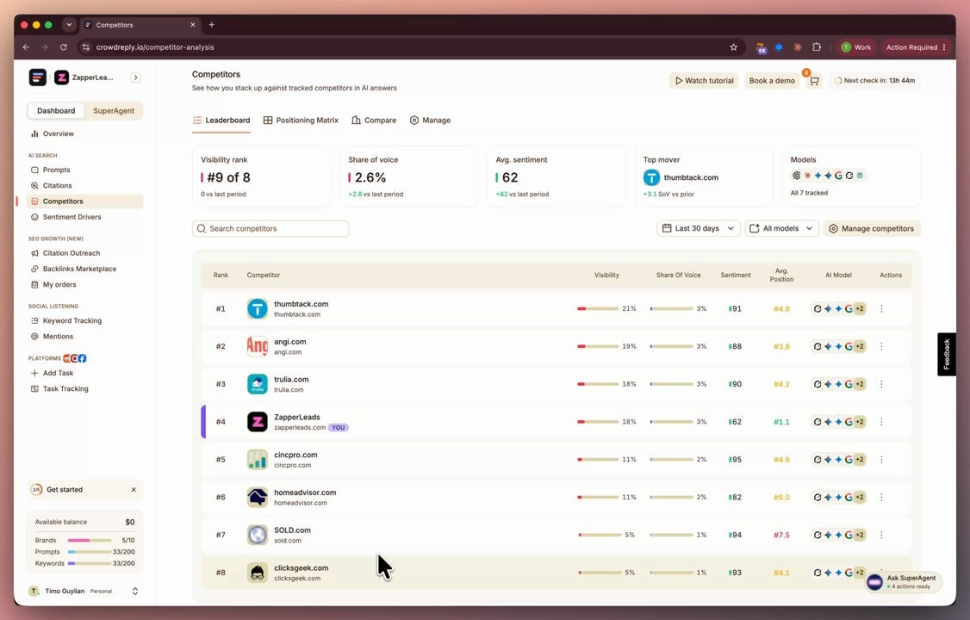Open actions menu for SOLD.com row
This screenshot has height=620, width=970.
pos(881,535)
